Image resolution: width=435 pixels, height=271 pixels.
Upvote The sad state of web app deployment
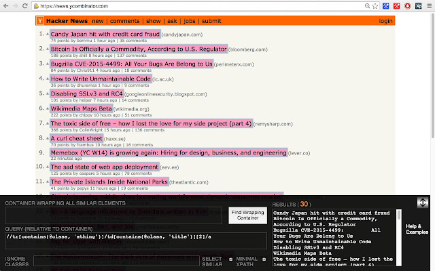pos(48,167)
